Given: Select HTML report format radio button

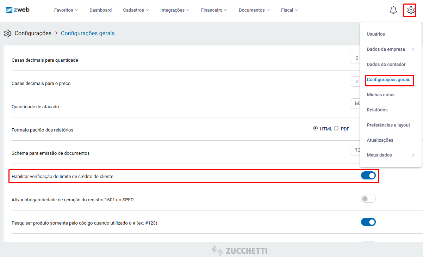Looking at the screenshot, I should pos(315,128).
